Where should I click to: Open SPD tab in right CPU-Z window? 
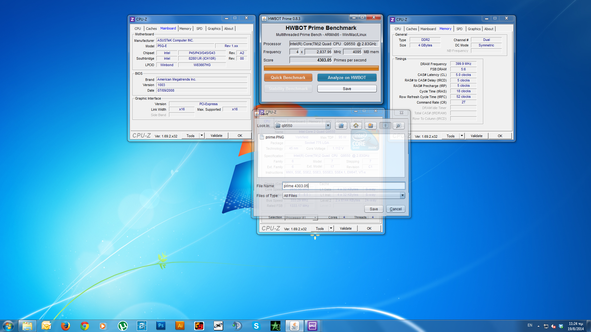coord(459,29)
